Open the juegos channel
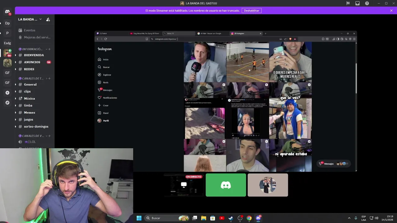Image resolution: width=397 pixels, height=223 pixels. click(x=35, y=120)
